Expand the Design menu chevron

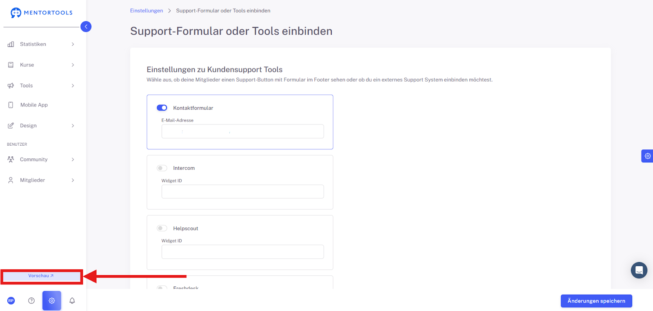(x=73, y=126)
